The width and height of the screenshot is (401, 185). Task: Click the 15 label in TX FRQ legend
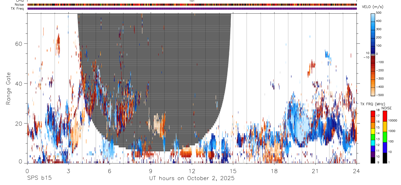click(x=378, y=128)
